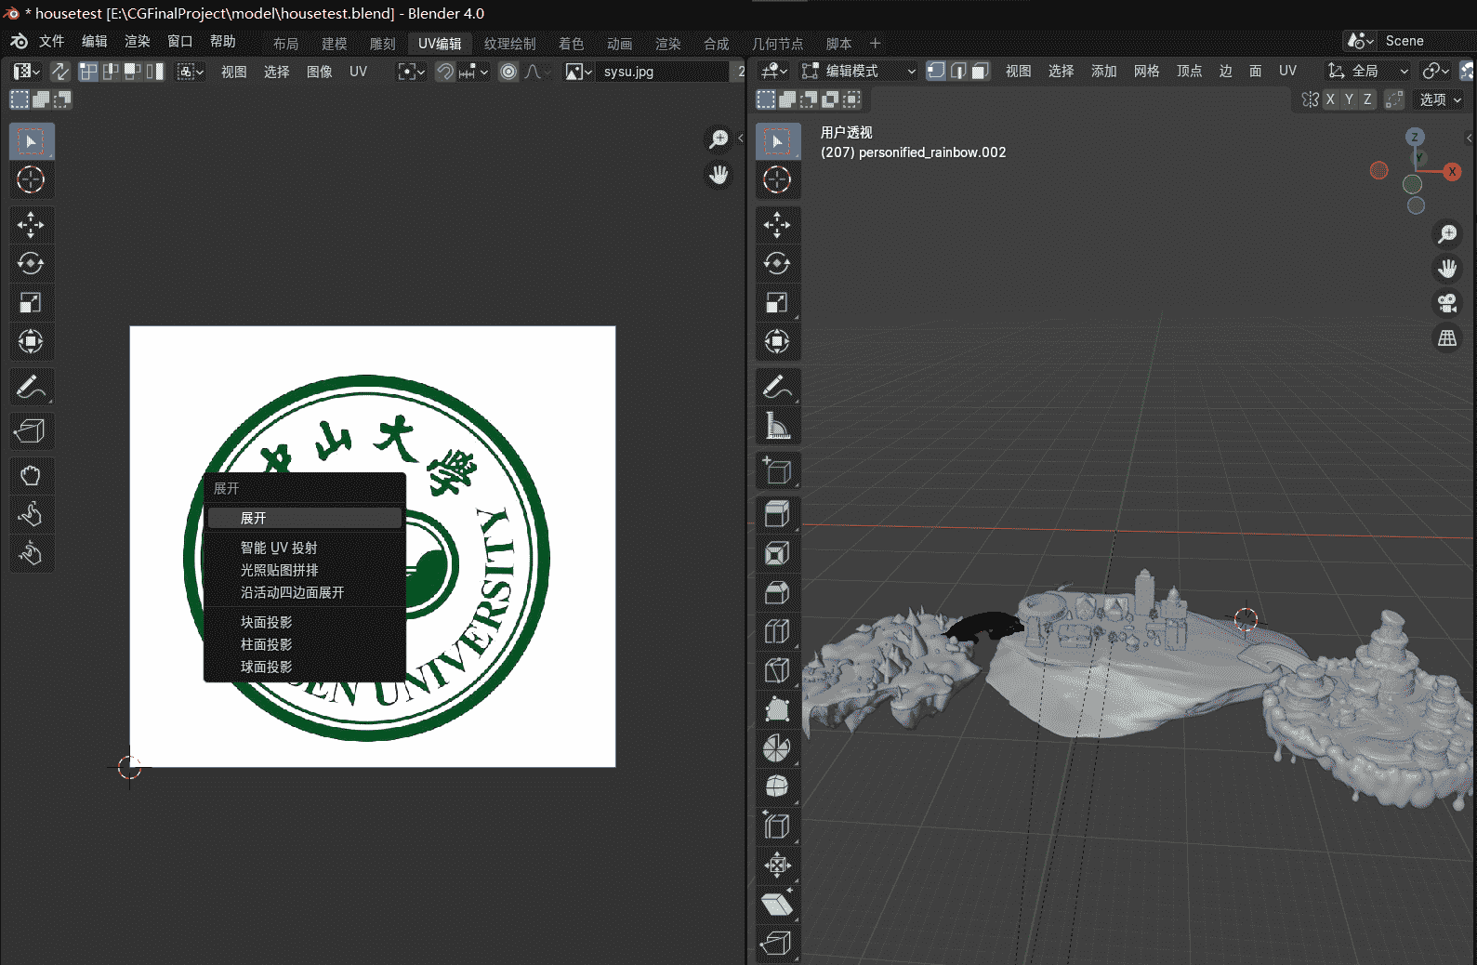Screen dimensions: 1477x965
Task: Expand the 选项 options dropdown
Action: (1440, 99)
